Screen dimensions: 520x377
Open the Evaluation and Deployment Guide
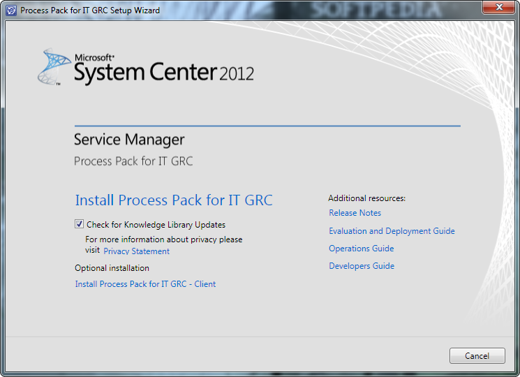pos(392,231)
